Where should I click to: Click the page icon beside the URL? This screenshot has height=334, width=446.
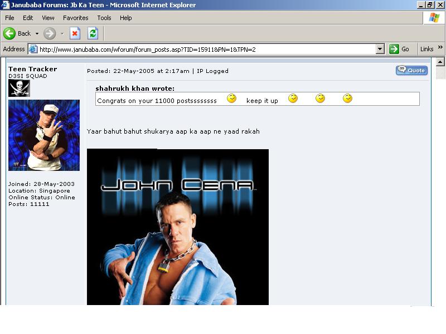tap(33, 49)
